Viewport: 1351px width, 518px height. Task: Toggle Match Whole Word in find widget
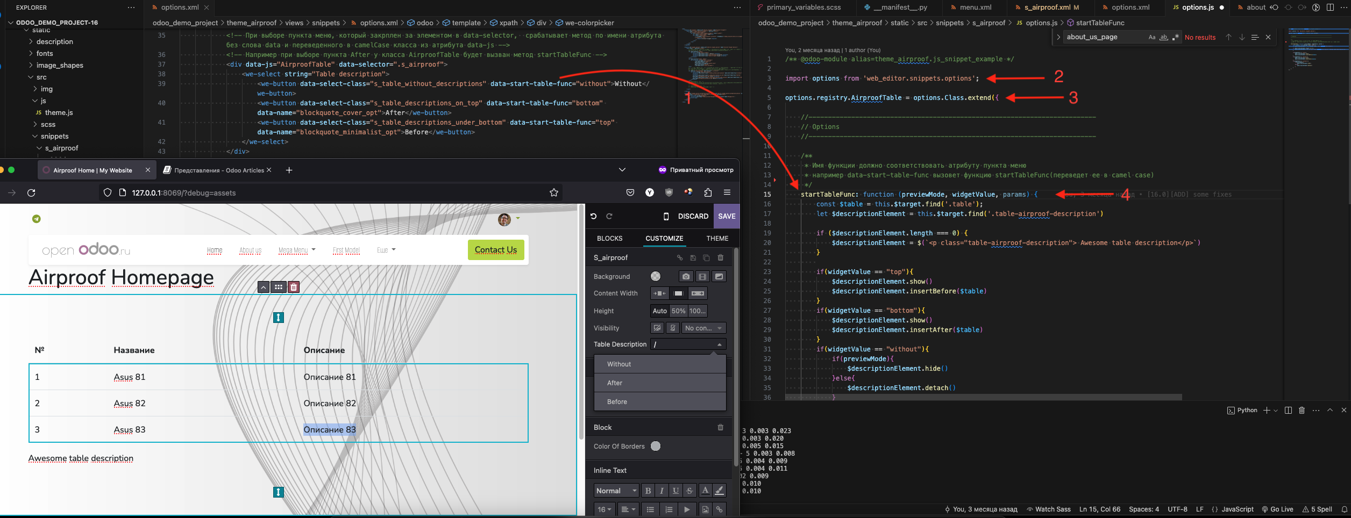pyautogui.click(x=1163, y=37)
